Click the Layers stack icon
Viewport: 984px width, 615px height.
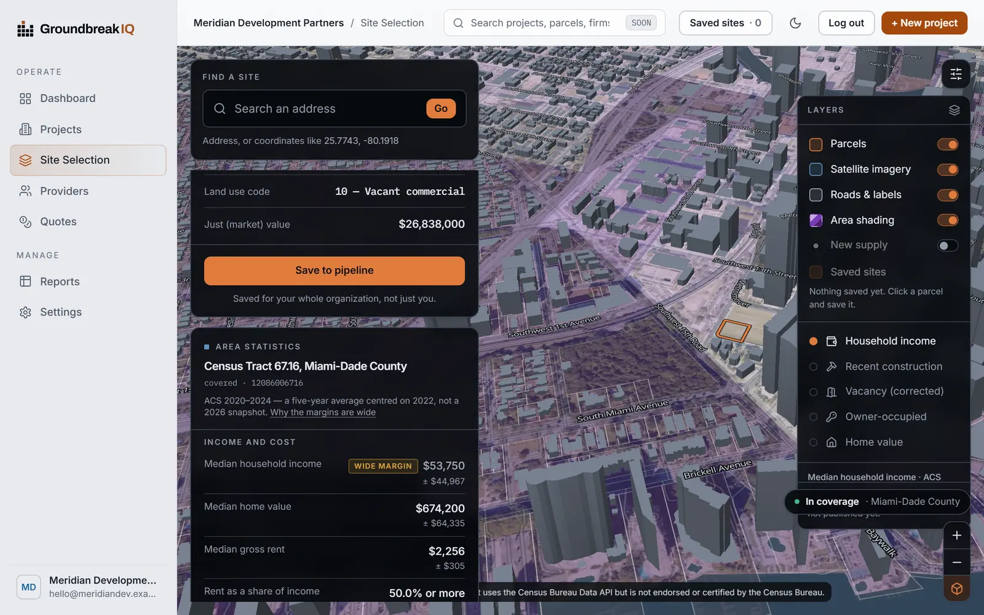coord(954,110)
